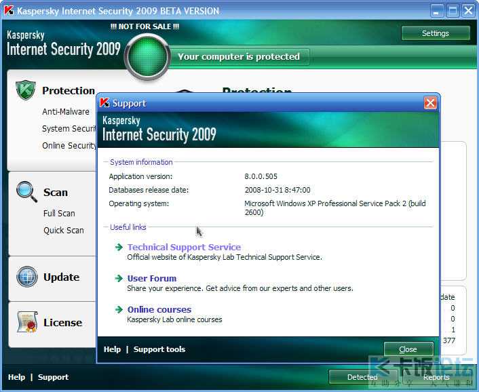
Task: Click the Close button in Support dialog
Action: [408, 349]
